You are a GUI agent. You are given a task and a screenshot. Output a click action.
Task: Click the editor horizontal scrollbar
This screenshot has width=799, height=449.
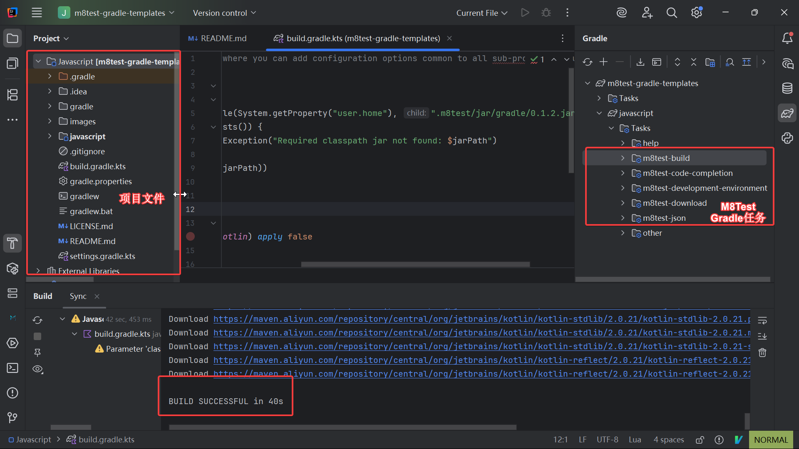click(415, 264)
